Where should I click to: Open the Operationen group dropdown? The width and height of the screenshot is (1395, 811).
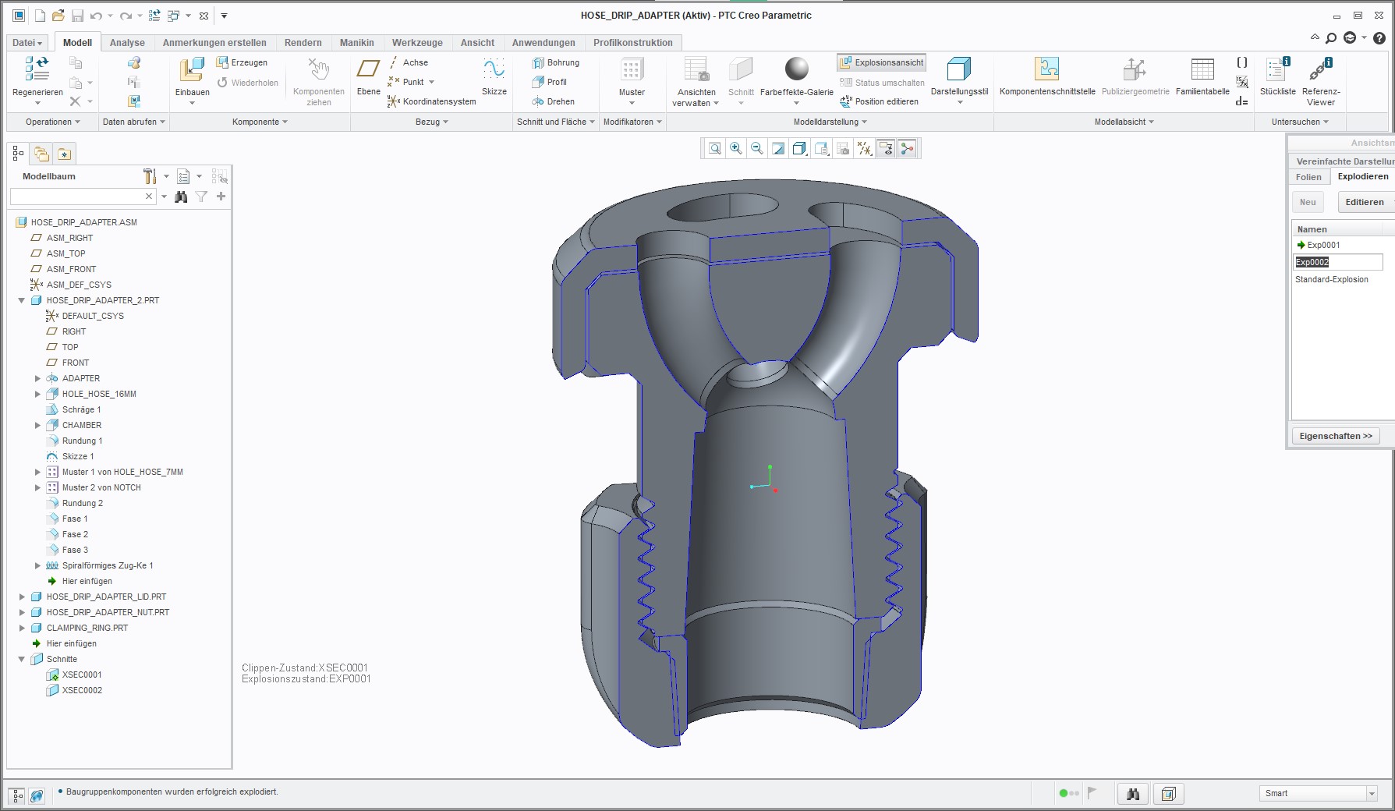click(x=53, y=122)
